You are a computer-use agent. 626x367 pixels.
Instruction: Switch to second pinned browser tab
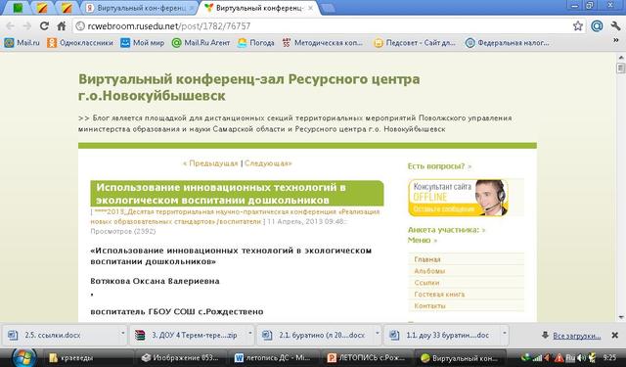point(42,8)
